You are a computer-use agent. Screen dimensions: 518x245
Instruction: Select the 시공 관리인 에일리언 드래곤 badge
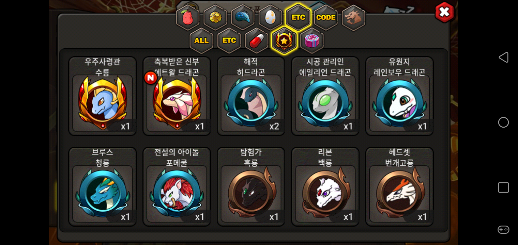[325, 96]
